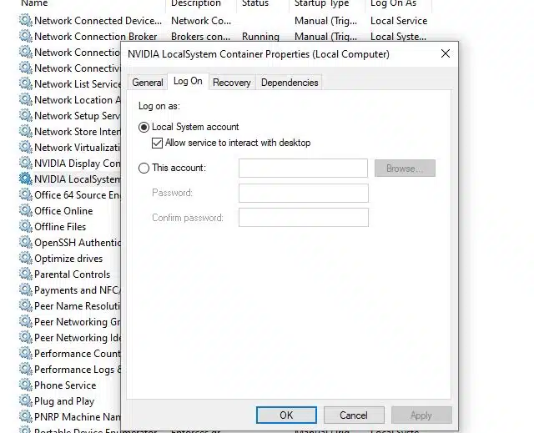This screenshot has height=433, width=534.
Task: Select OpenSSH Authentication service name
Action: point(78,243)
